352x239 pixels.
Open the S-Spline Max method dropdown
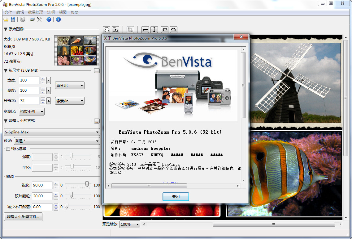tap(52, 132)
